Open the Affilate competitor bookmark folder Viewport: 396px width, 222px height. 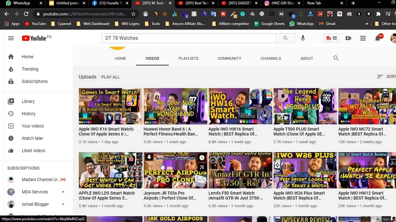click(x=231, y=24)
